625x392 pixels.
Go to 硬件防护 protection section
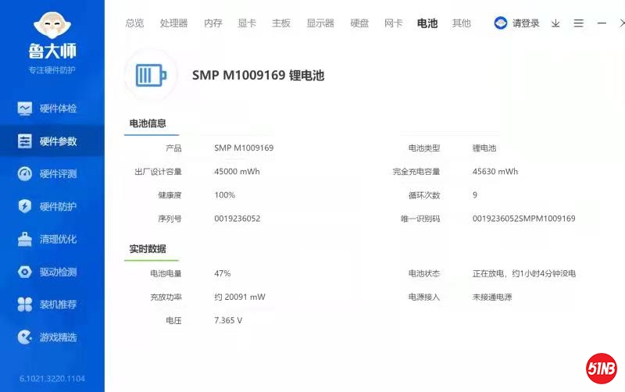click(x=52, y=206)
